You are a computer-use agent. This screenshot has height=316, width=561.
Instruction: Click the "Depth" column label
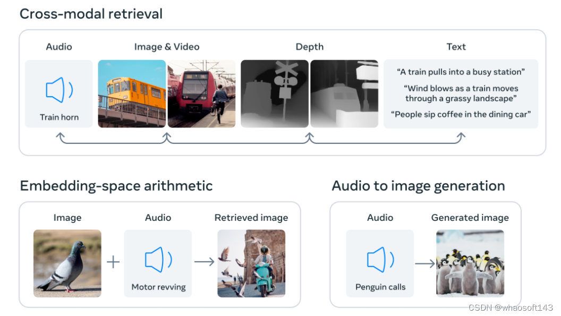point(310,47)
